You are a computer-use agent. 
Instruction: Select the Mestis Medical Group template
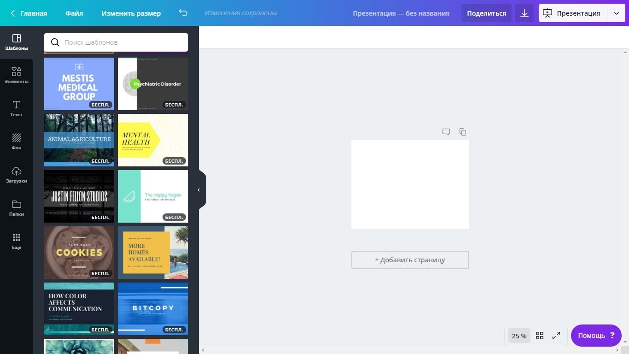pyautogui.click(x=79, y=84)
